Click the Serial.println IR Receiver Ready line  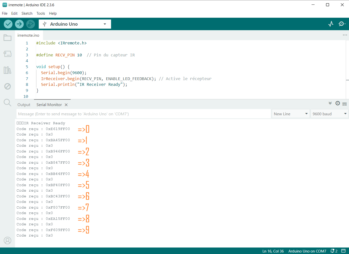[84, 84]
